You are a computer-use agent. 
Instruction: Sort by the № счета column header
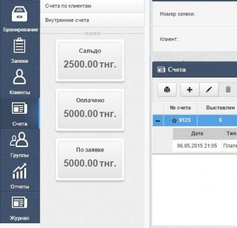point(180,108)
